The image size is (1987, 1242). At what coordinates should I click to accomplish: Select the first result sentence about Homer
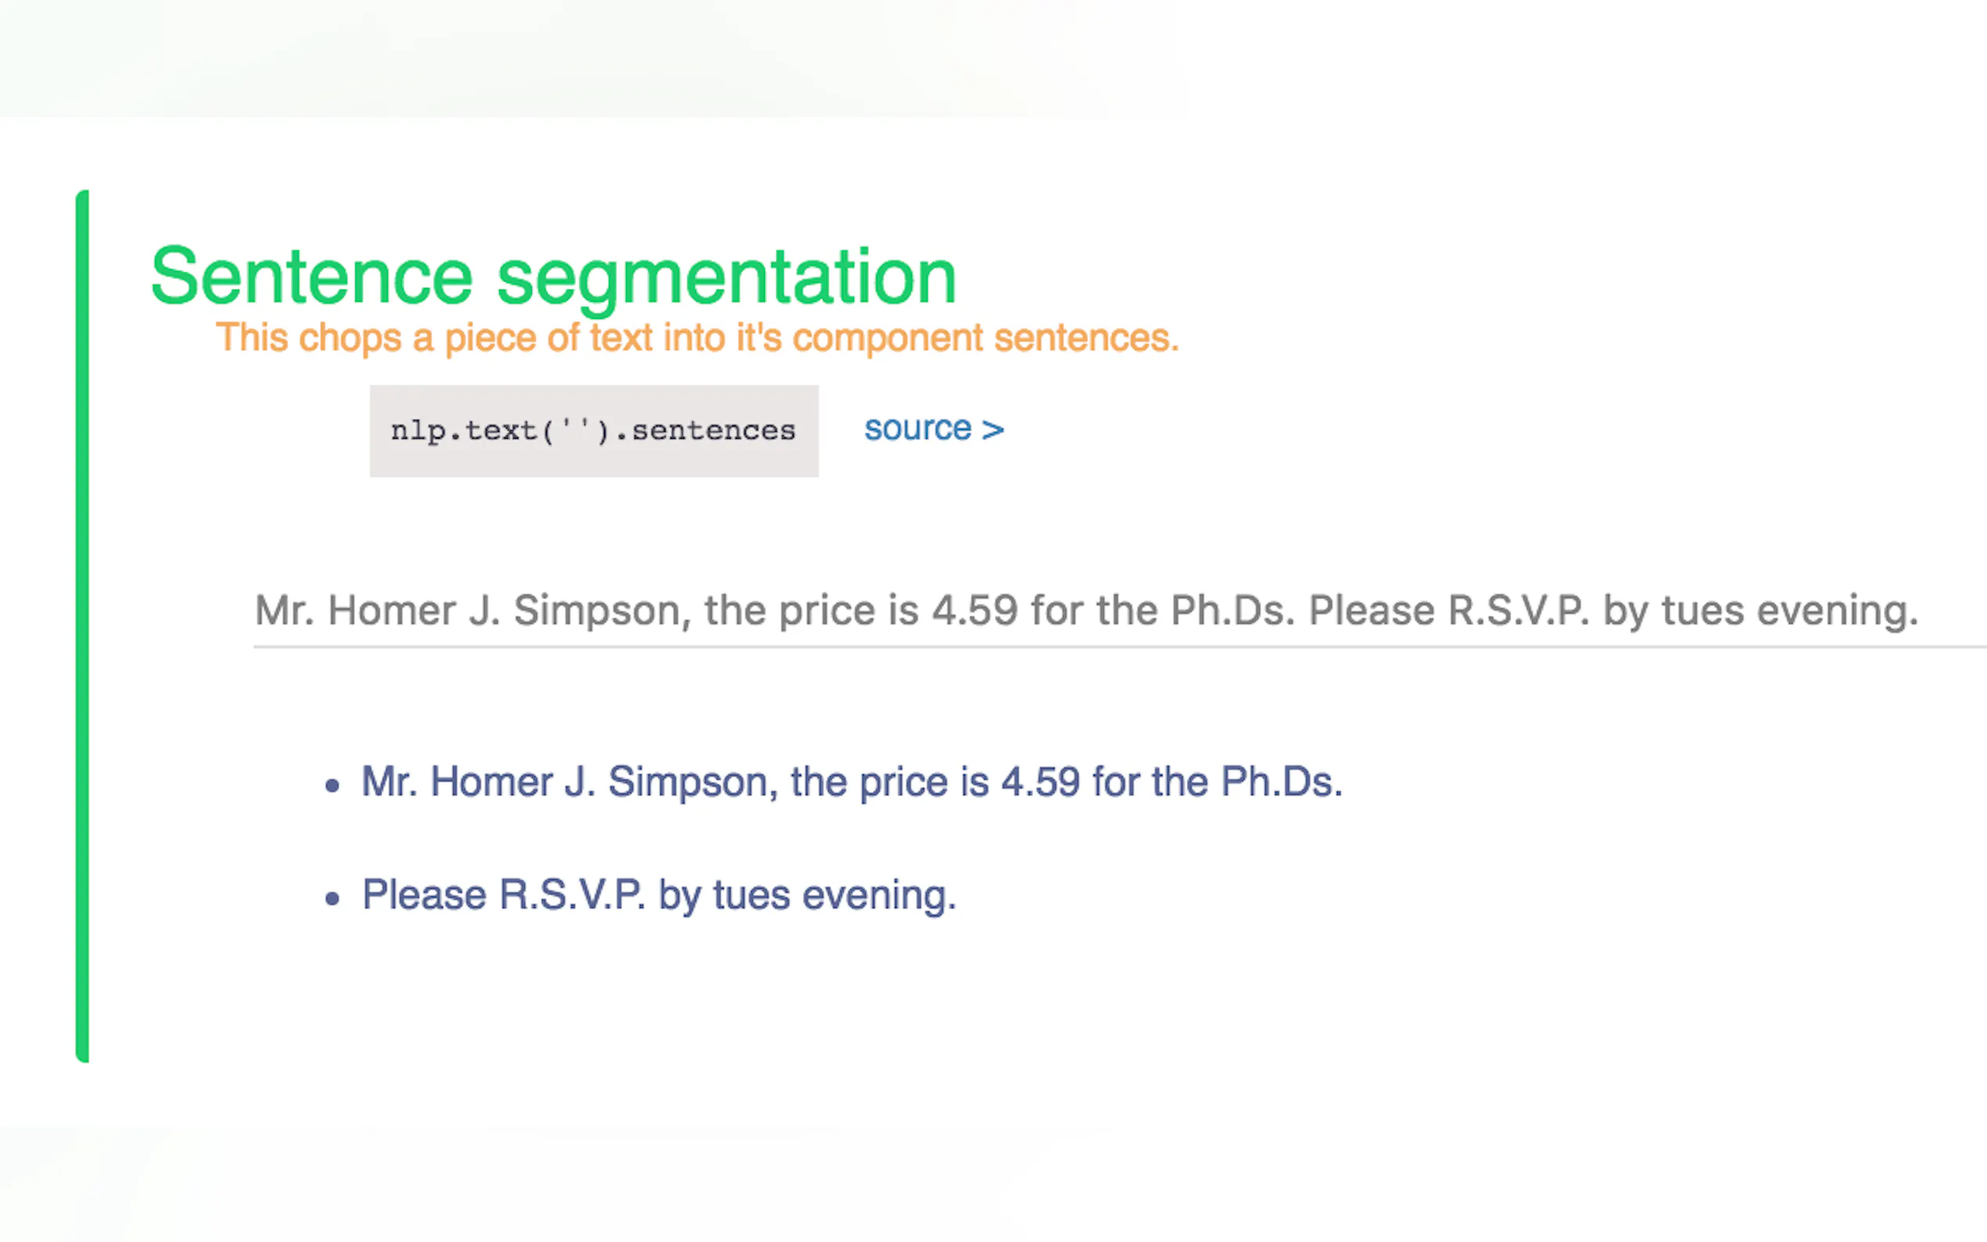[x=851, y=781]
